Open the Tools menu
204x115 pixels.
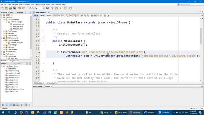(52, 4)
